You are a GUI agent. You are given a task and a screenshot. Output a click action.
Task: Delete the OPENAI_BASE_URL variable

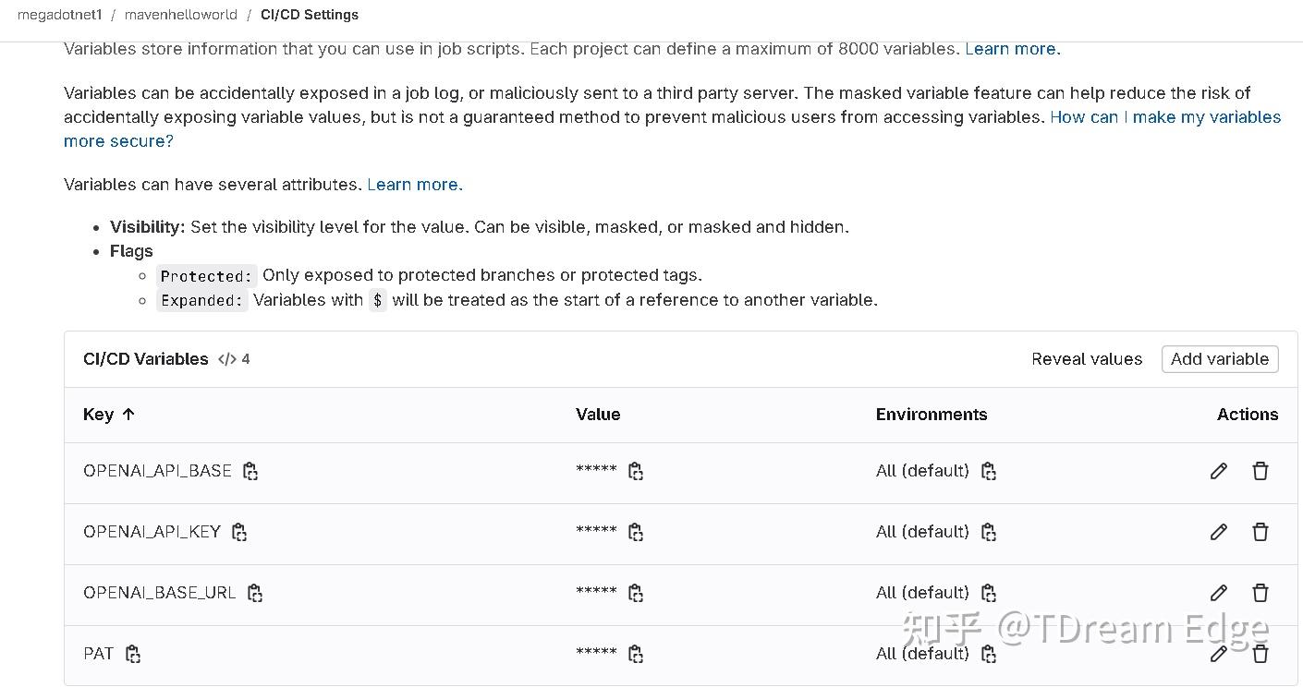click(1260, 593)
